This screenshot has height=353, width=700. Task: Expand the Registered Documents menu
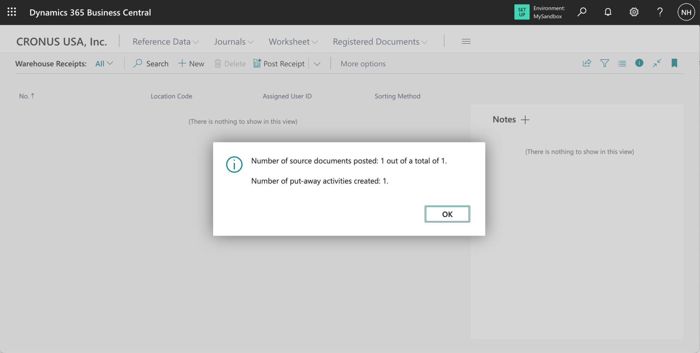click(x=380, y=42)
